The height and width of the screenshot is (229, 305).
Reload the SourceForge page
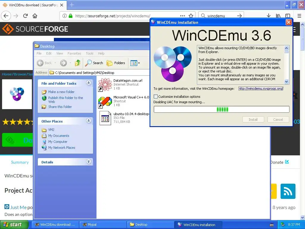coord(26,16)
